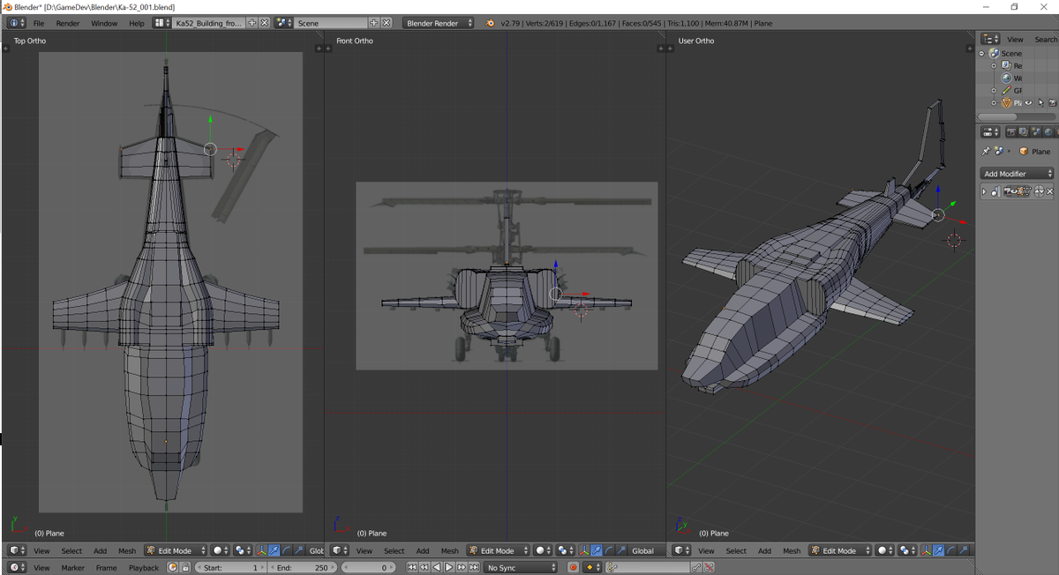
Task: Open Edit Mode selector in User Ortho viewport
Action: tap(839, 550)
